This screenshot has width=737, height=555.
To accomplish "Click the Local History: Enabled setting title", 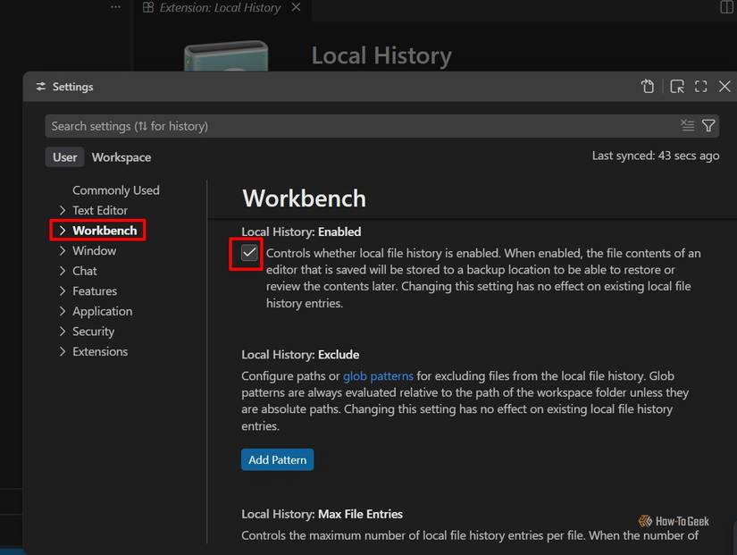I will point(301,231).
